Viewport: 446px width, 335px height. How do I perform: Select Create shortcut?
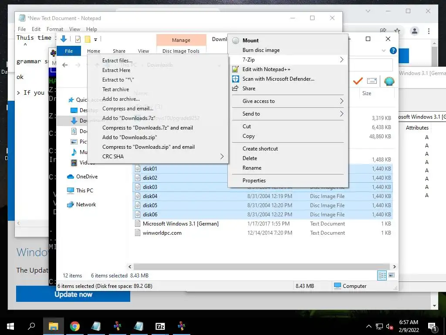(288, 149)
